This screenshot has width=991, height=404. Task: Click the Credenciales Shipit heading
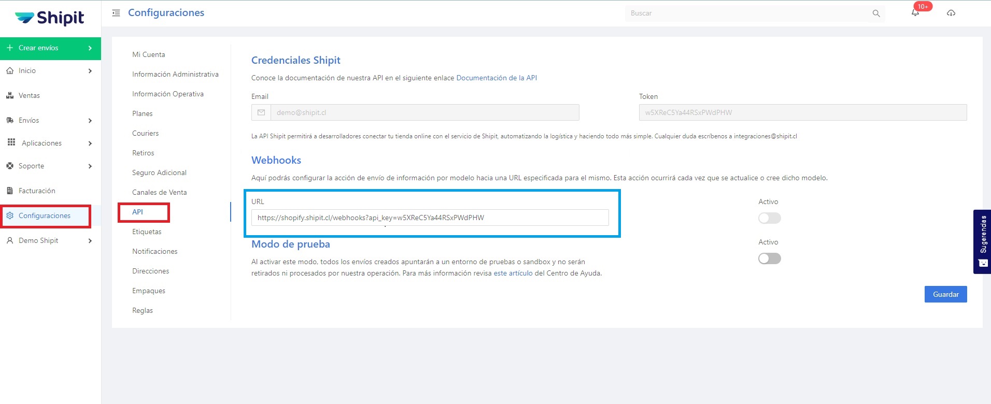click(296, 60)
